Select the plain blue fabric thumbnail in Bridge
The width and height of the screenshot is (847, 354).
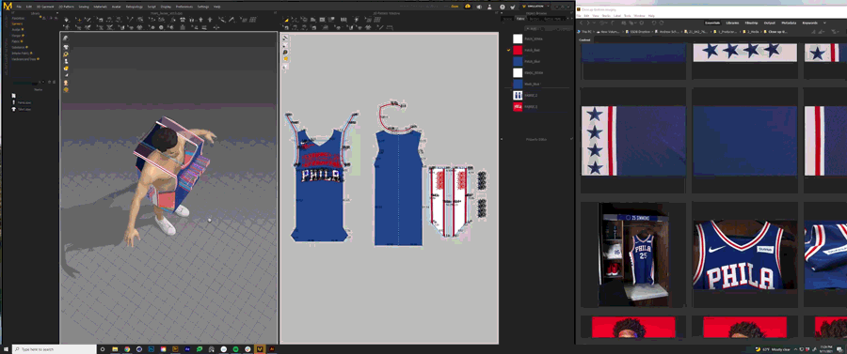[x=744, y=141]
